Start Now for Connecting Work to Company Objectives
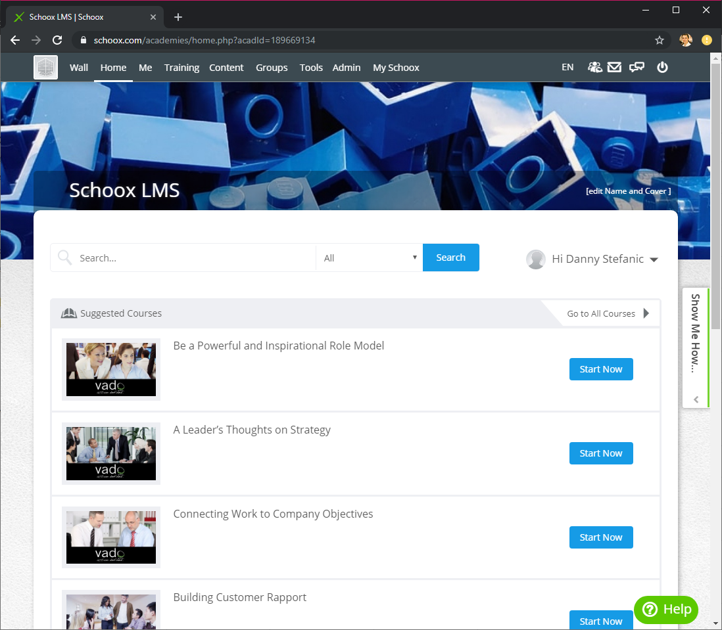Image resolution: width=722 pixels, height=630 pixels. click(601, 537)
